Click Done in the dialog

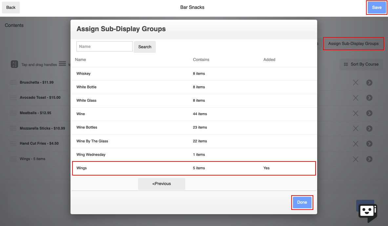pos(302,202)
